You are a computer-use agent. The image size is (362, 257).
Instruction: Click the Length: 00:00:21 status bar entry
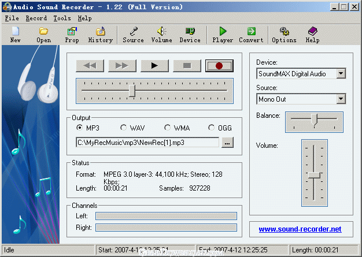(x=315, y=250)
